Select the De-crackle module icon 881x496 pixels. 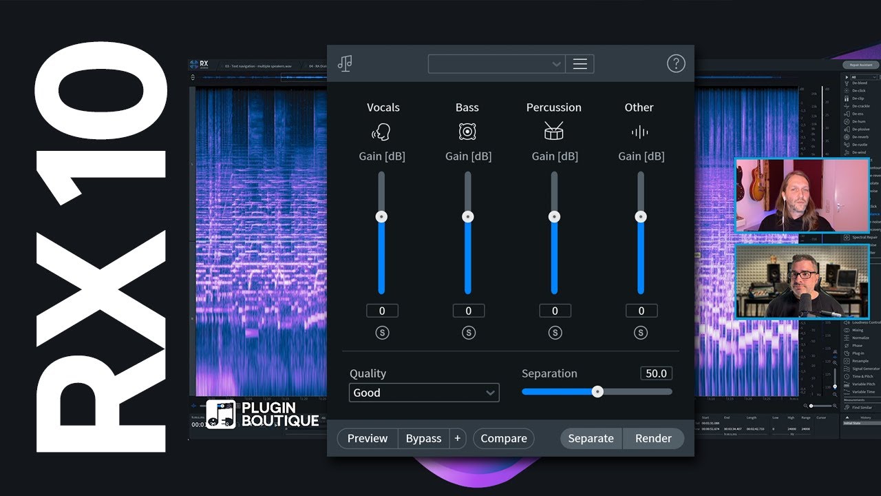847,106
